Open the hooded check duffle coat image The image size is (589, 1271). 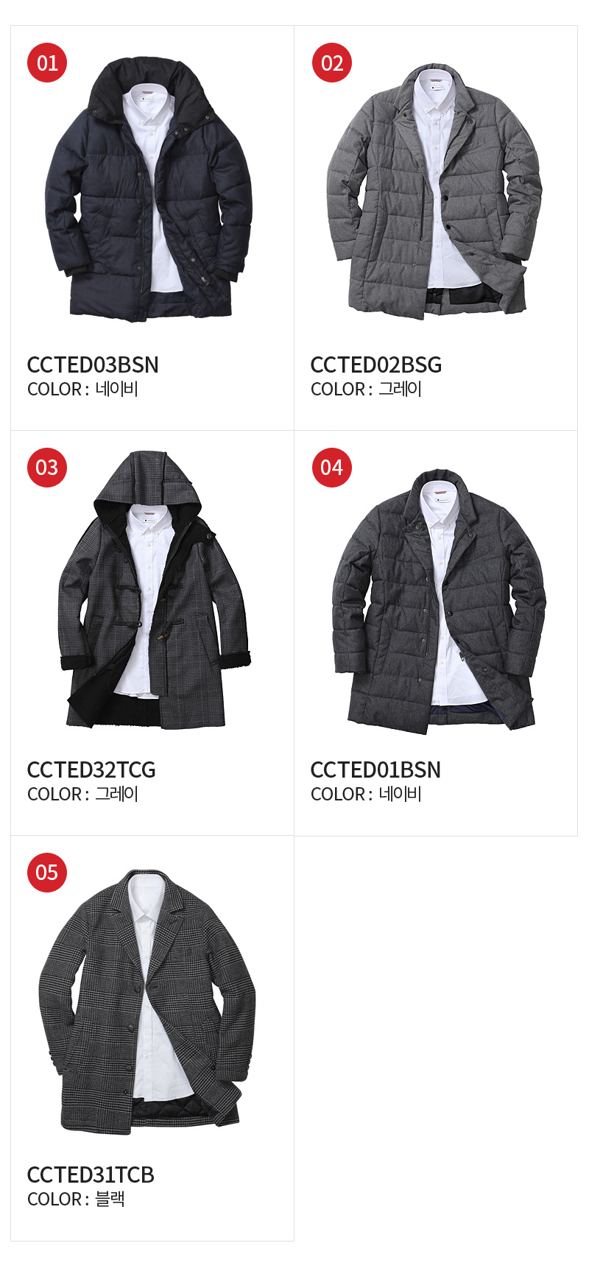(155, 591)
